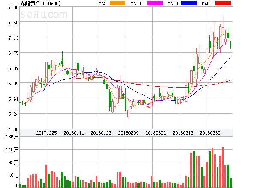Click the 5.99 price axis label

point(13,84)
